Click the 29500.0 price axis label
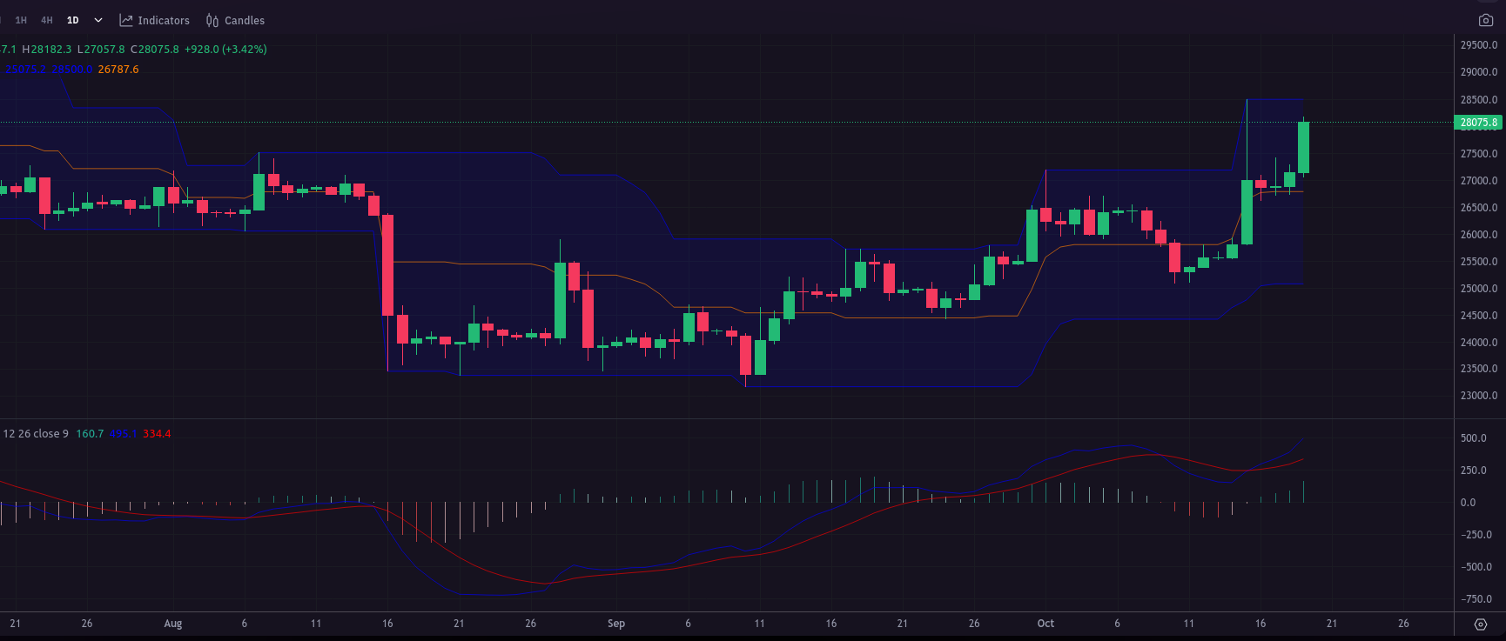This screenshot has width=1506, height=641. [x=1479, y=45]
